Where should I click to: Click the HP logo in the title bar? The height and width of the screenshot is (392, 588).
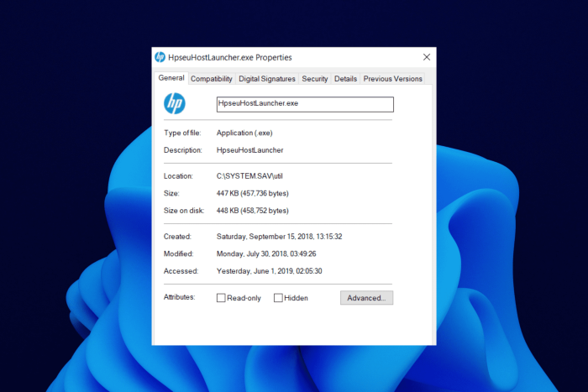point(160,57)
